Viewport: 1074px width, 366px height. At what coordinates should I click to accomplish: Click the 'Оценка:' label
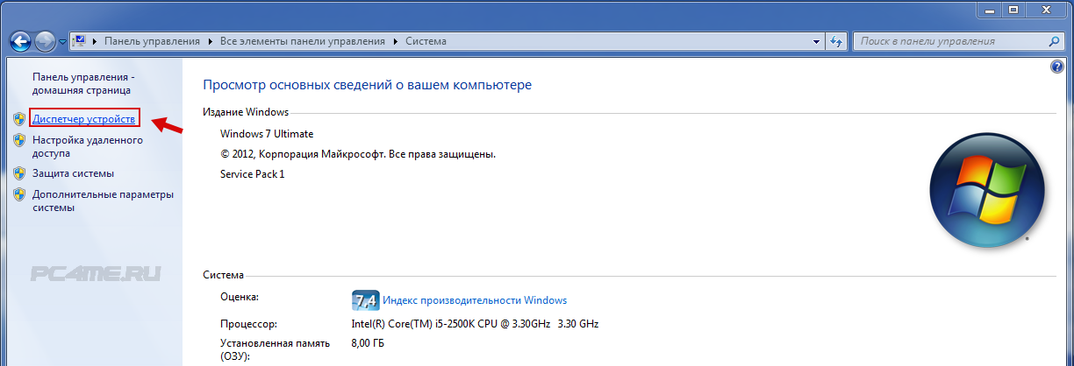[240, 297]
